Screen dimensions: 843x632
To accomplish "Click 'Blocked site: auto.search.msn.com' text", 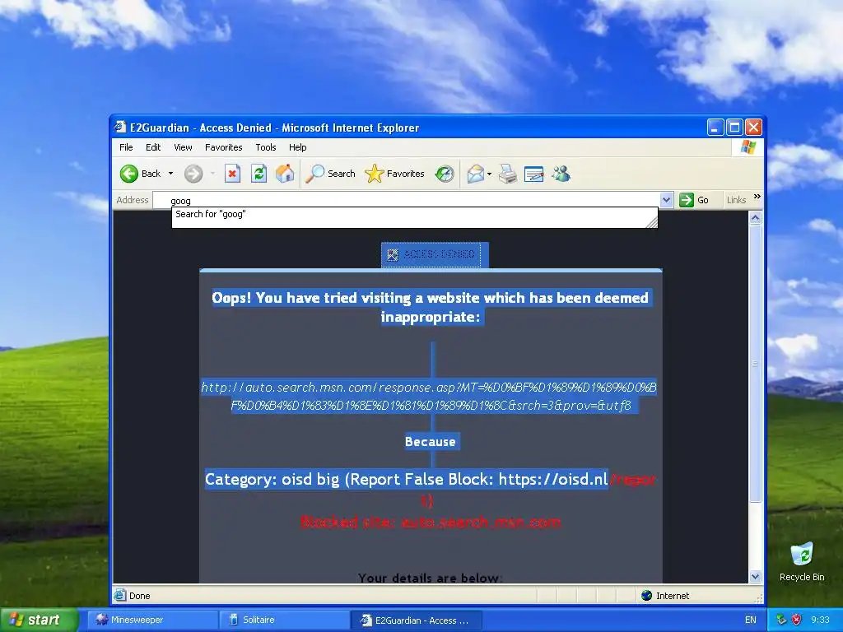I will 430,522.
